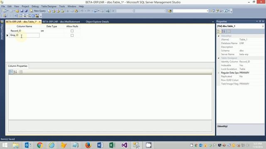Collapse the Table Designer category
266x149 pixels.
(x=219, y=58)
